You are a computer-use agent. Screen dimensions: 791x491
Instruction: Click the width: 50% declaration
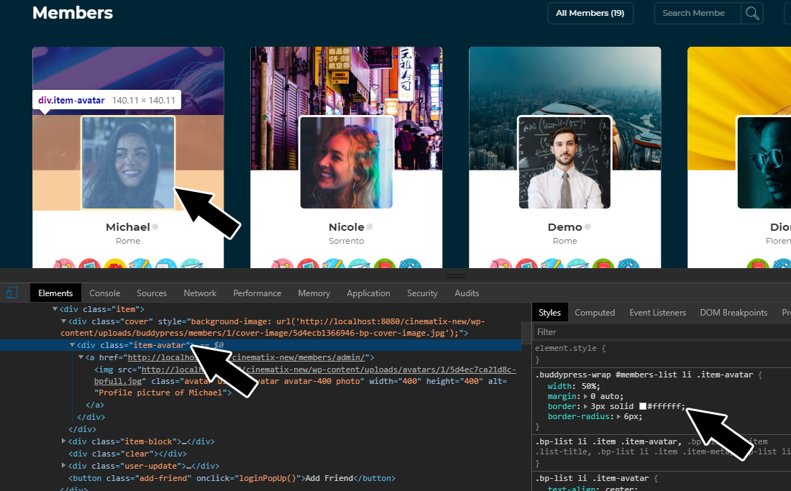pos(574,386)
